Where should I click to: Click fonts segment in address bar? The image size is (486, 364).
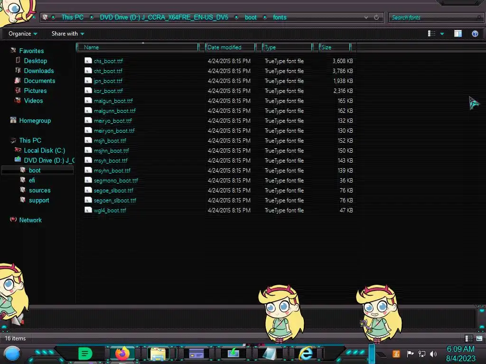pyautogui.click(x=280, y=18)
